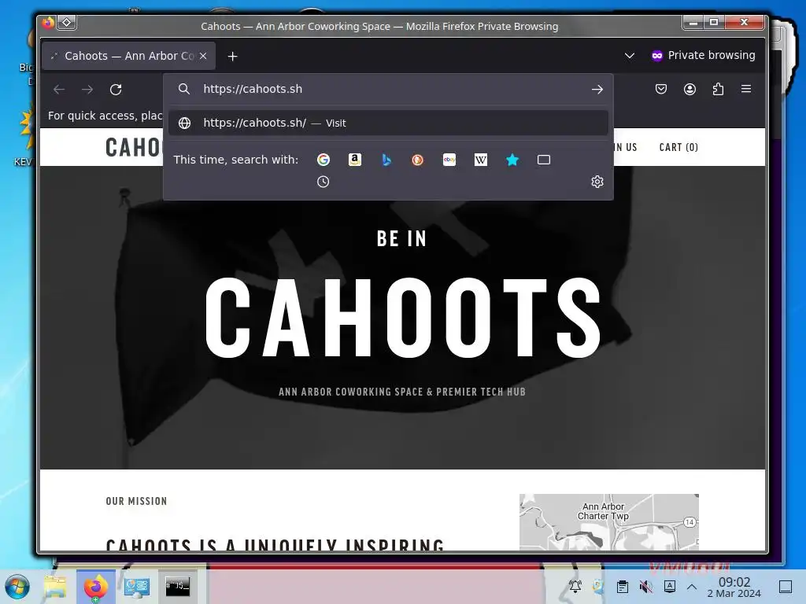Switch to Firefox in taskbar
Screen dimensions: 806x604
click(95, 587)
